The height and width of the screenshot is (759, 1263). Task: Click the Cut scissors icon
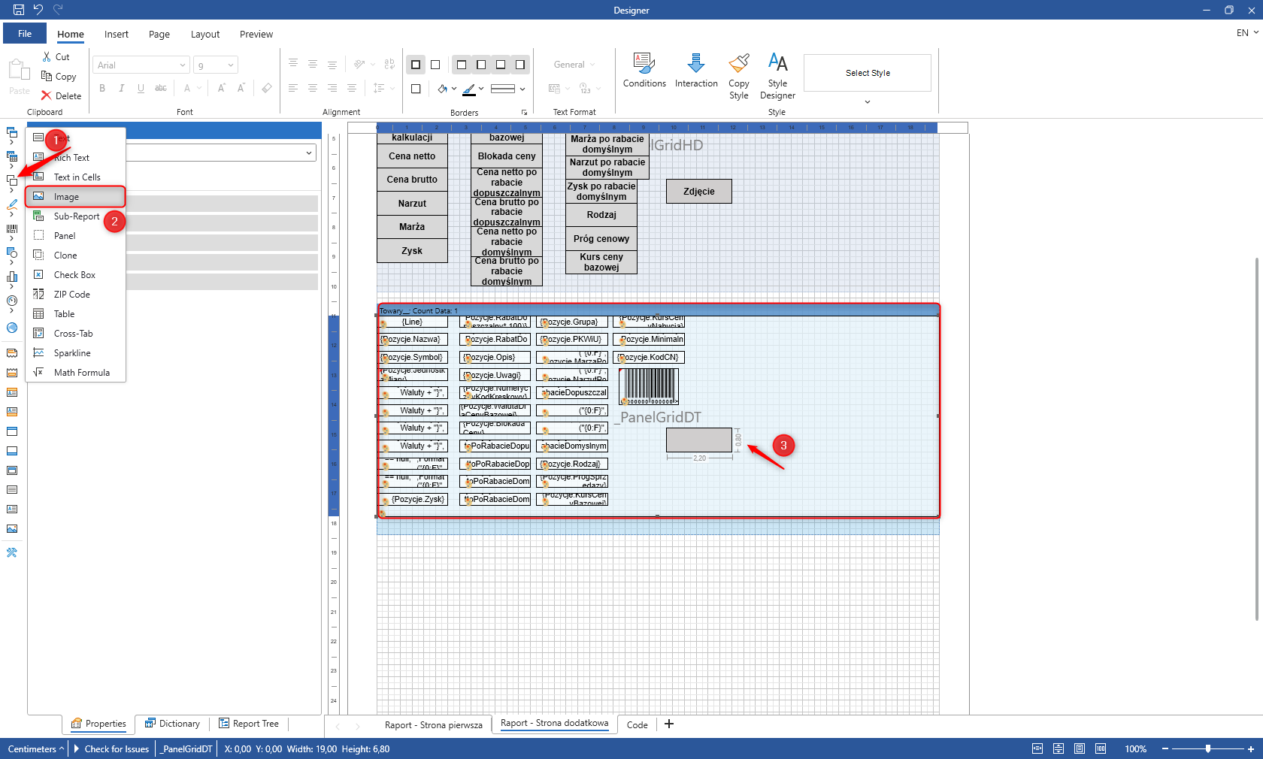pyautogui.click(x=47, y=57)
